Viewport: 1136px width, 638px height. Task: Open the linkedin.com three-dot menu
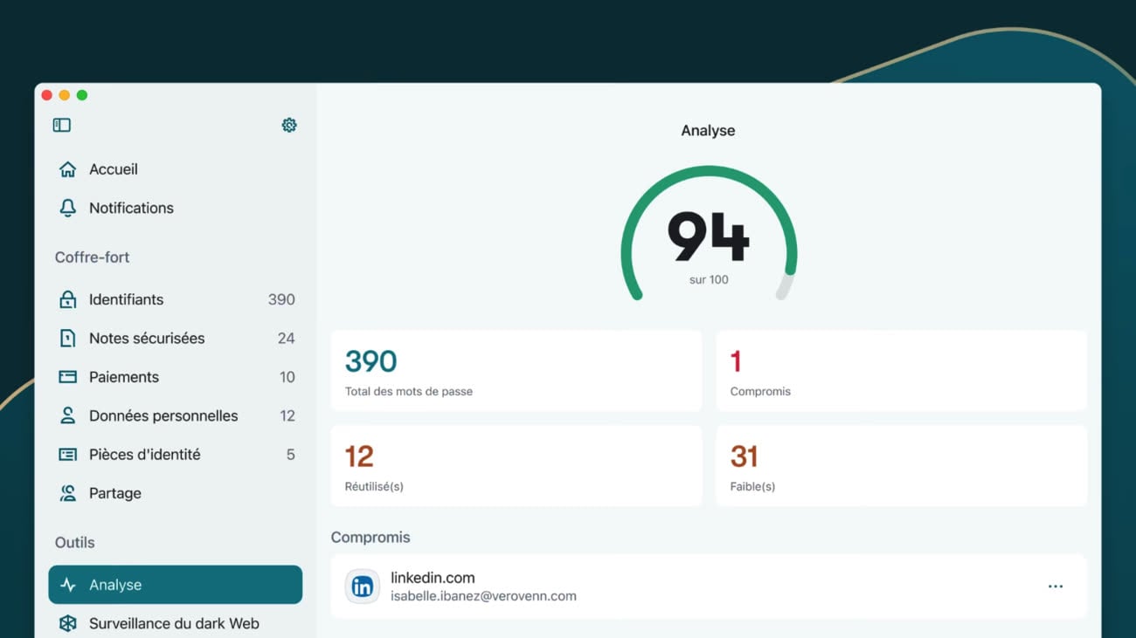(x=1056, y=587)
